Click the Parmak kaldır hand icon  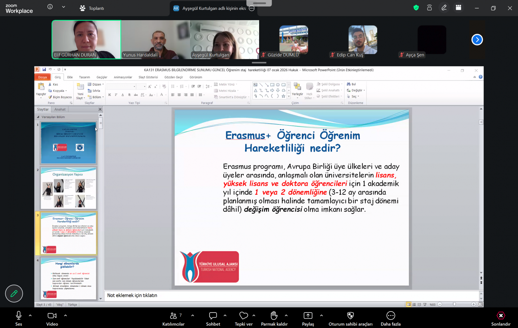point(274,316)
